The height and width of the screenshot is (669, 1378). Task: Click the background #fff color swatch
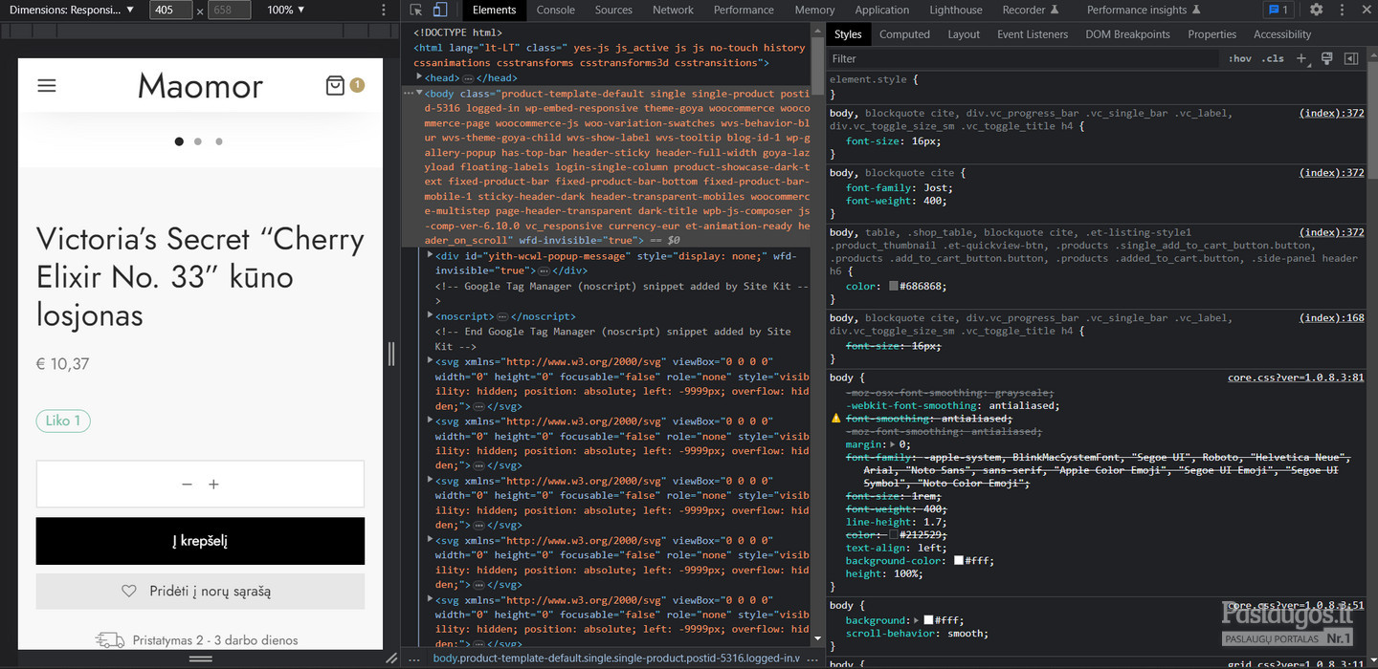(928, 620)
